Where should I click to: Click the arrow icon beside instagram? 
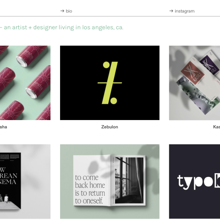[x=171, y=11]
